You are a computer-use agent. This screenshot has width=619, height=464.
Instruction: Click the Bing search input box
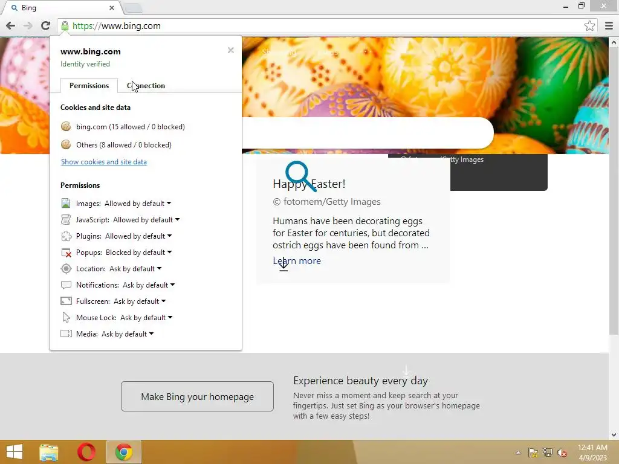(367, 133)
